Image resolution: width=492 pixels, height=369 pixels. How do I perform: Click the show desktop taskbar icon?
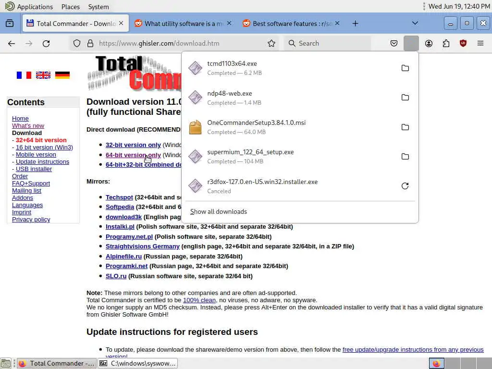[x=6, y=363]
